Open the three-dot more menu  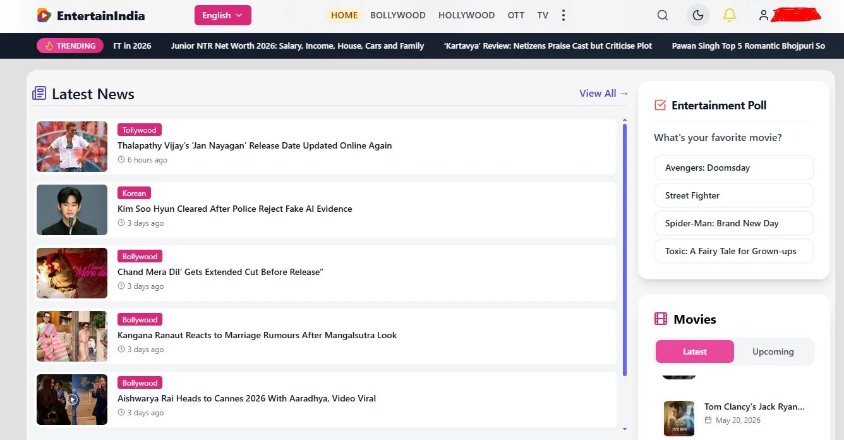(x=564, y=15)
